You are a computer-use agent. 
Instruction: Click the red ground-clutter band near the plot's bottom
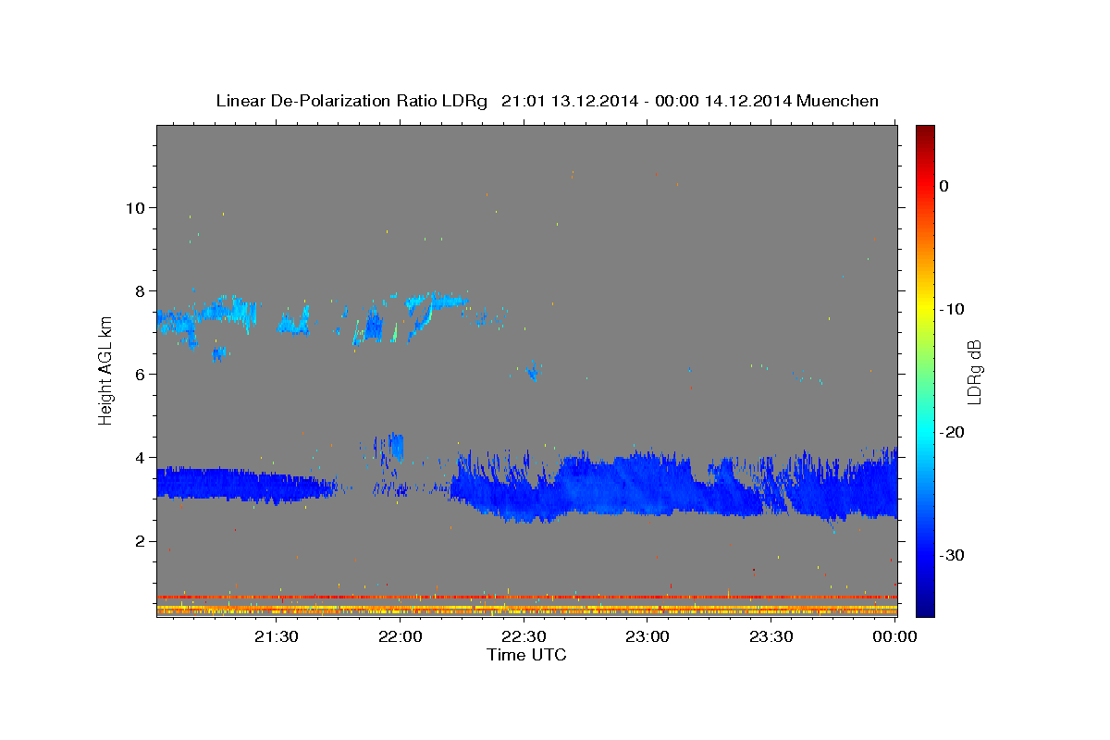[x=526, y=598]
